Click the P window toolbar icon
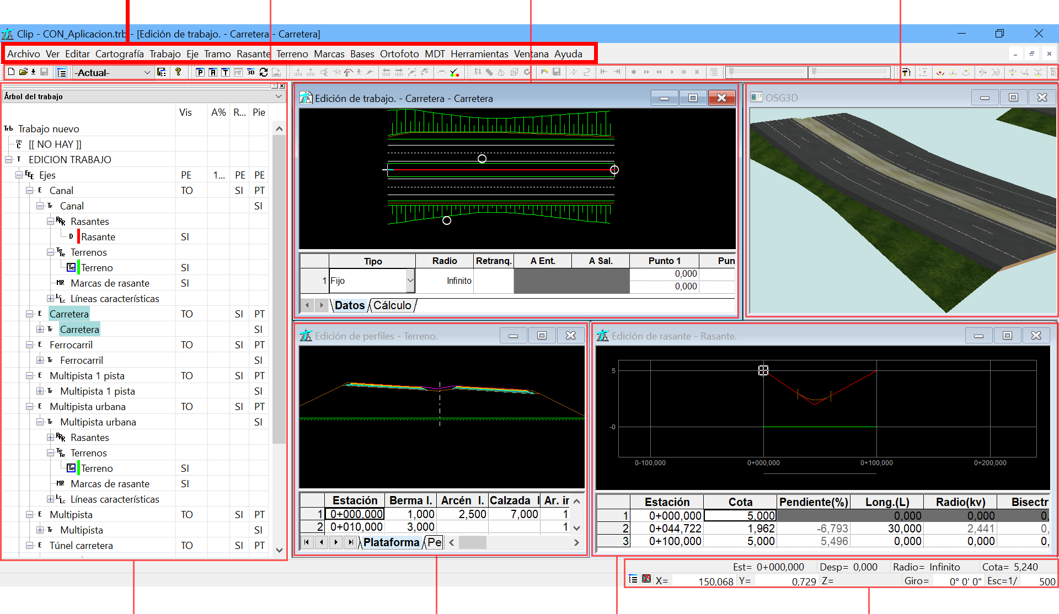 [x=200, y=72]
